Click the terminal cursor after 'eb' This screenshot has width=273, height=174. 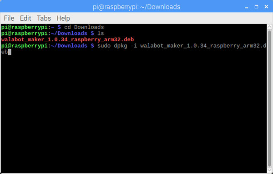click(x=10, y=52)
